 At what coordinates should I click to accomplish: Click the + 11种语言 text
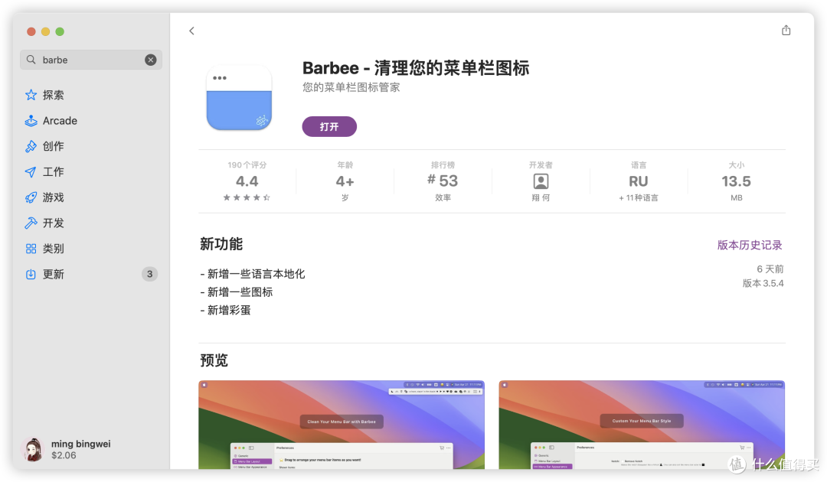click(638, 197)
